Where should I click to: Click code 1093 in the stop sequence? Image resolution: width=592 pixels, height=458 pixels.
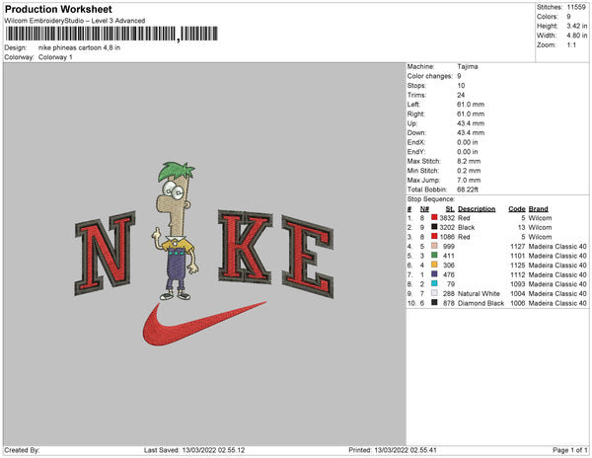(517, 284)
